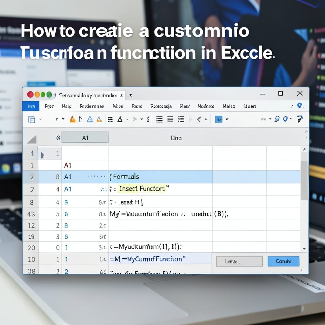Open the dropdown next to the page layout icon
This screenshot has height=325, width=325.
(40, 119)
